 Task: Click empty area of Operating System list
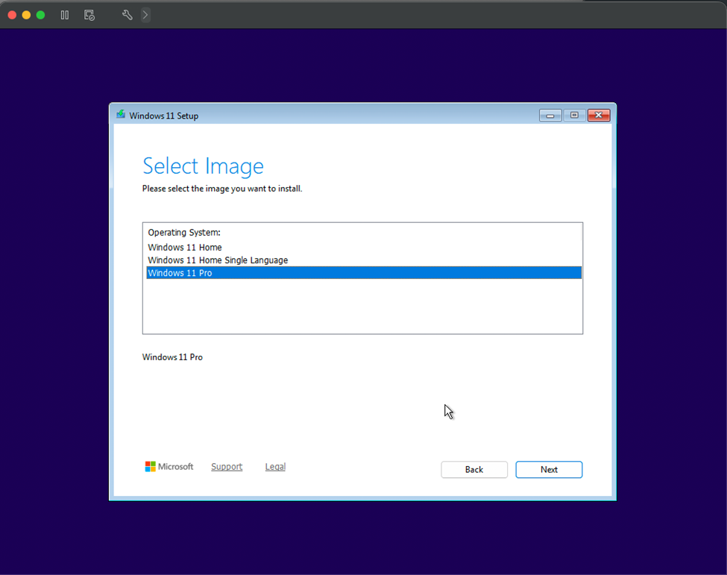(362, 307)
